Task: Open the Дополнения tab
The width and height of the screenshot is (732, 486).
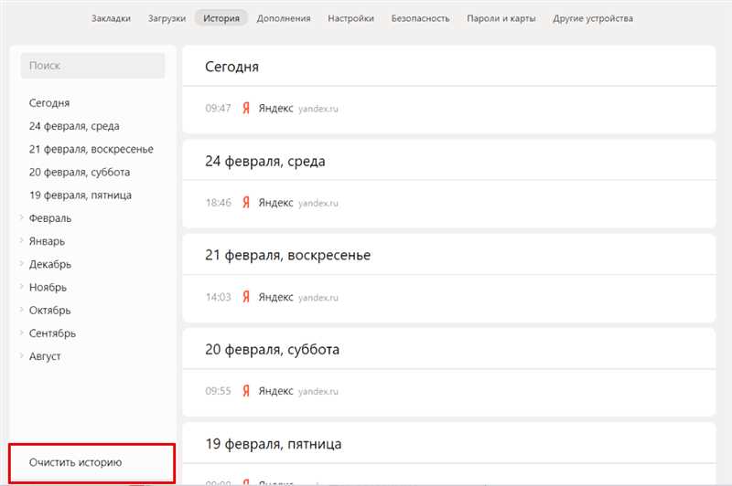Action: tap(284, 18)
